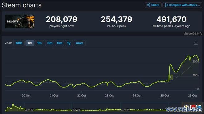Click the 25 Oct axis label
The width and height of the screenshot is (204, 114).
(165, 96)
